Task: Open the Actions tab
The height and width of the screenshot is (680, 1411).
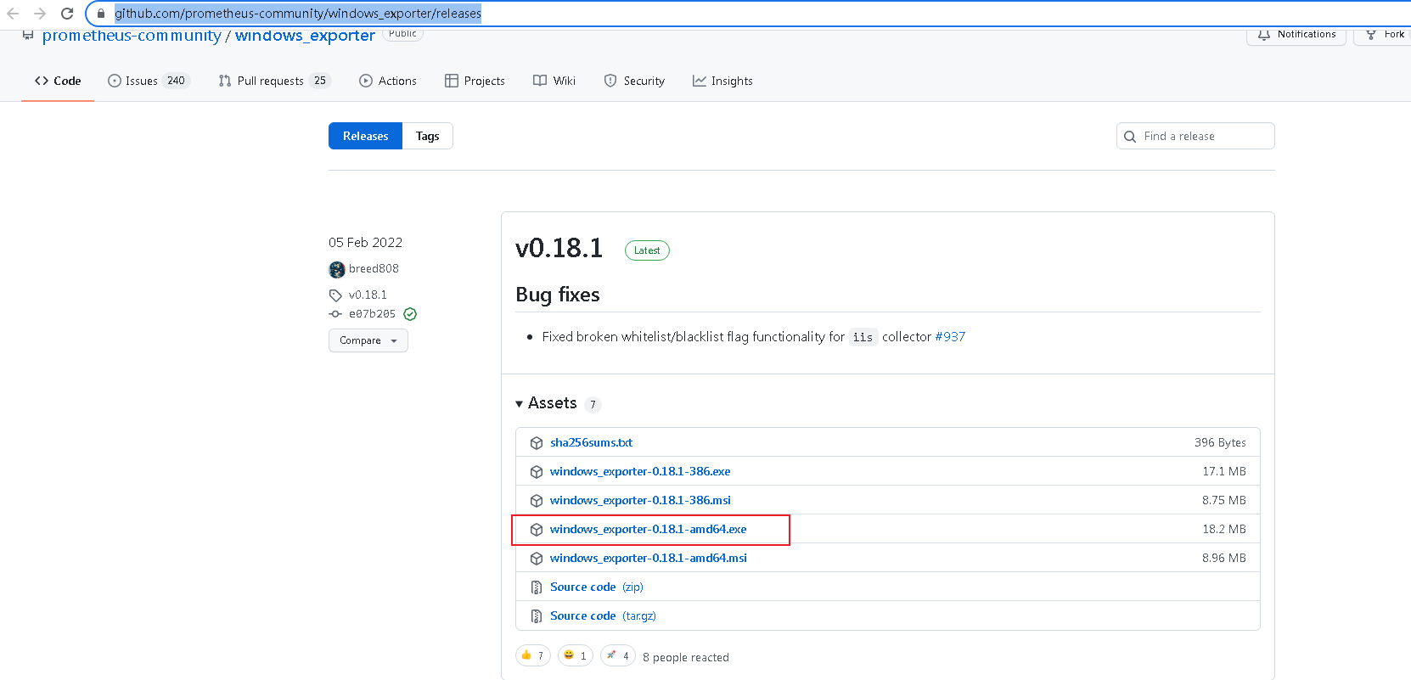Action: point(388,81)
